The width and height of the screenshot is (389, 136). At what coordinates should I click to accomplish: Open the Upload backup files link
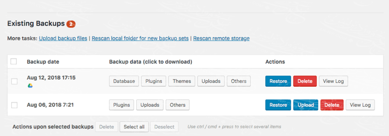[63, 38]
